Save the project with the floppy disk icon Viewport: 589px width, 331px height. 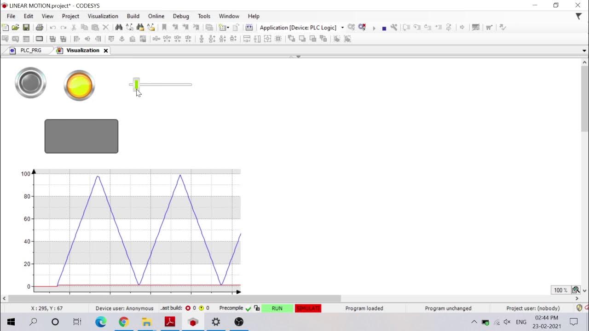[26, 28]
